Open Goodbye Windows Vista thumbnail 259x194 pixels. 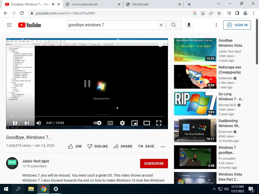click(x=195, y=50)
